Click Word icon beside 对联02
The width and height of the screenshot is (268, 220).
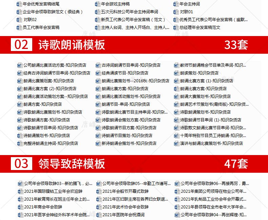[x=19, y=20]
